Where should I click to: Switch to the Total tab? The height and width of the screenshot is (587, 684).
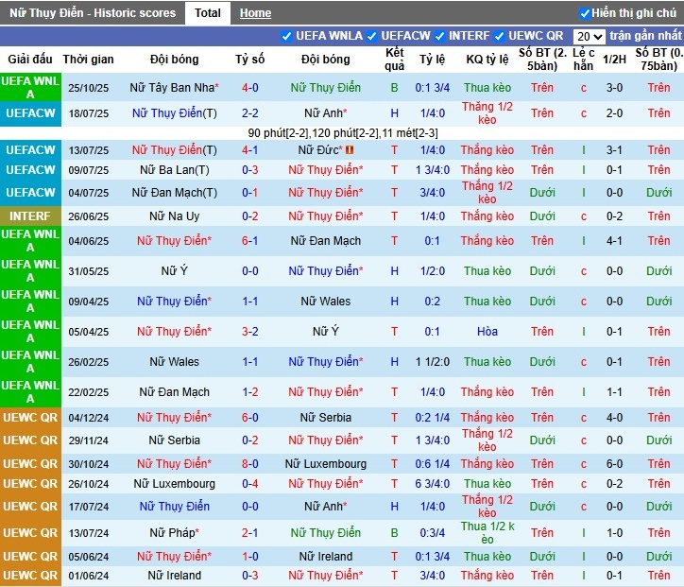[207, 13]
